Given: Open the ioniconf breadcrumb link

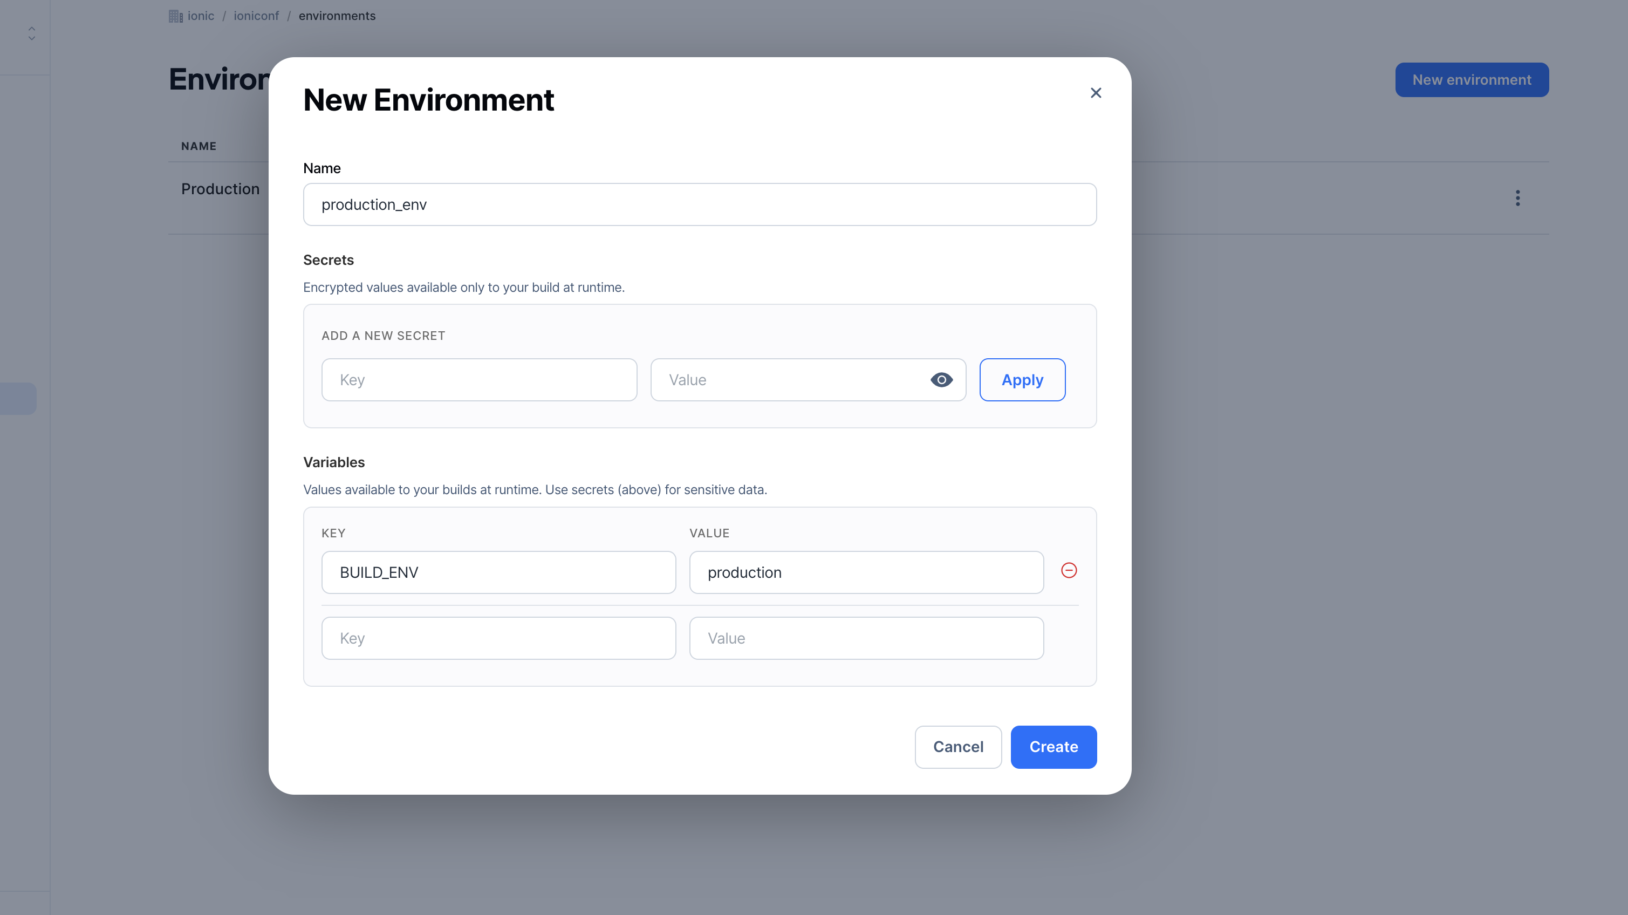Looking at the screenshot, I should tap(255, 15).
